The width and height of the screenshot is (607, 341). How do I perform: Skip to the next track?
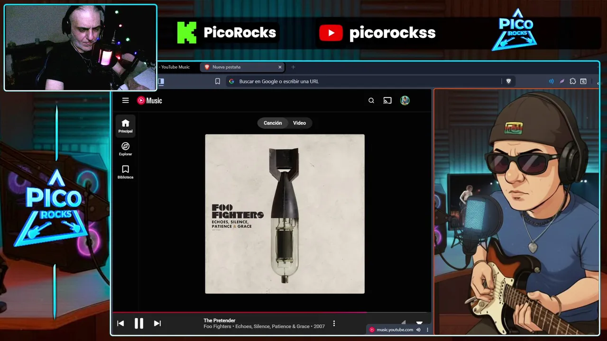(157, 323)
